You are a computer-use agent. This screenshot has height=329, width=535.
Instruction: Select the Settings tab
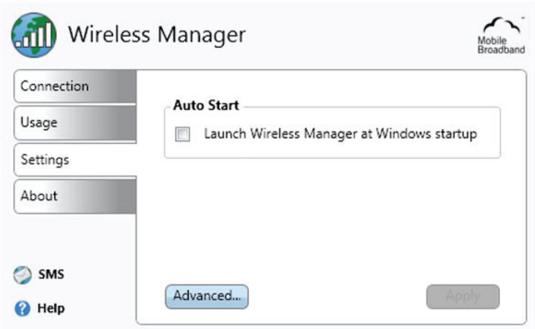tap(75, 160)
